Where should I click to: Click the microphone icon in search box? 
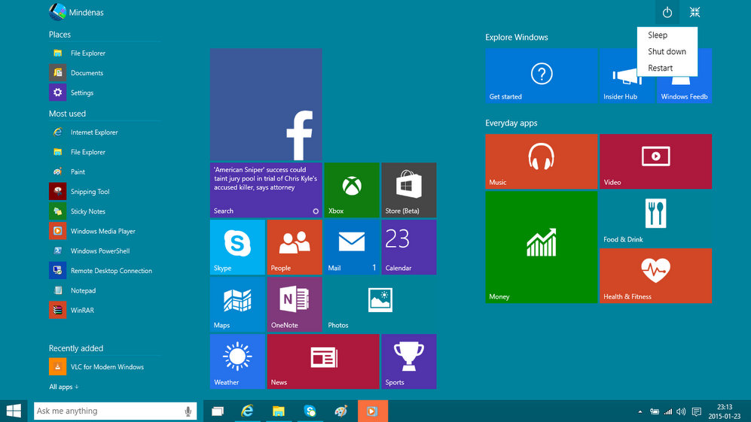(x=188, y=411)
